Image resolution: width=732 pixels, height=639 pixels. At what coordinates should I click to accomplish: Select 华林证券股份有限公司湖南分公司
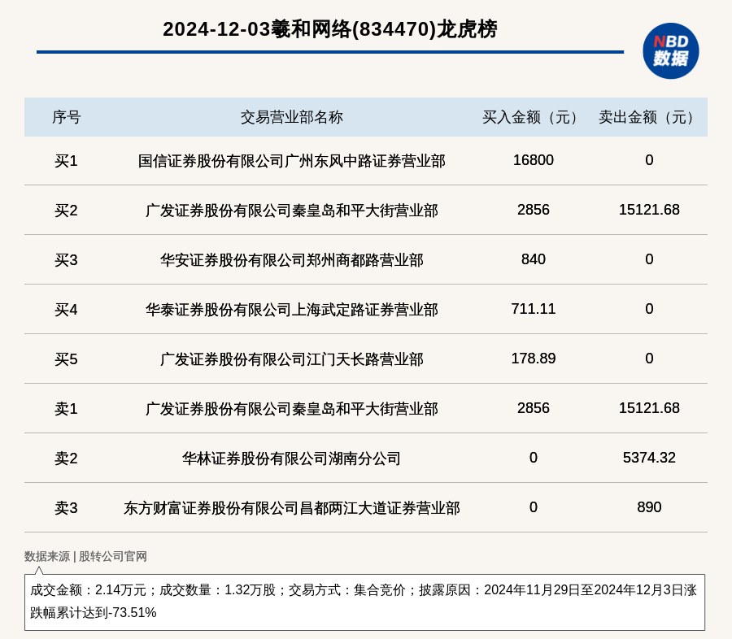(292, 458)
